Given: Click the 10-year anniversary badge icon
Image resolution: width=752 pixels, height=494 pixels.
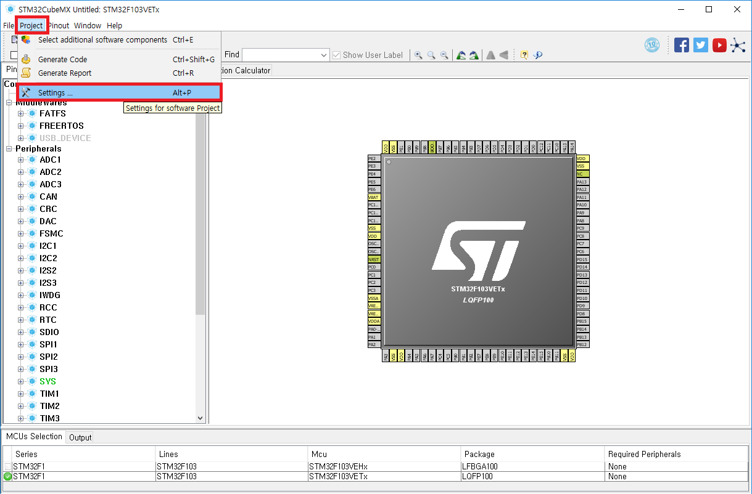Looking at the screenshot, I should pyautogui.click(x=652, y=45).
